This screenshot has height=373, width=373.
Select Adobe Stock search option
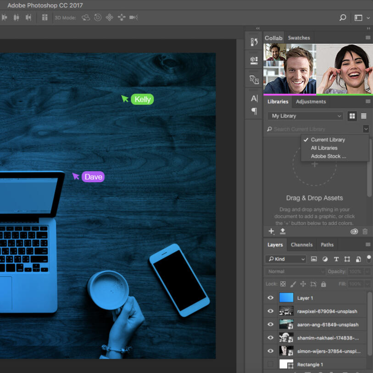coord(328,156)
